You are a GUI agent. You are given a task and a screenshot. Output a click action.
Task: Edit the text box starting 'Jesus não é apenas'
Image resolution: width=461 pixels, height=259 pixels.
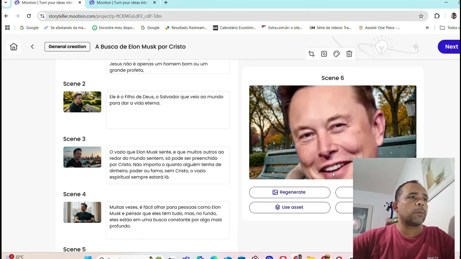click(168, 67)
